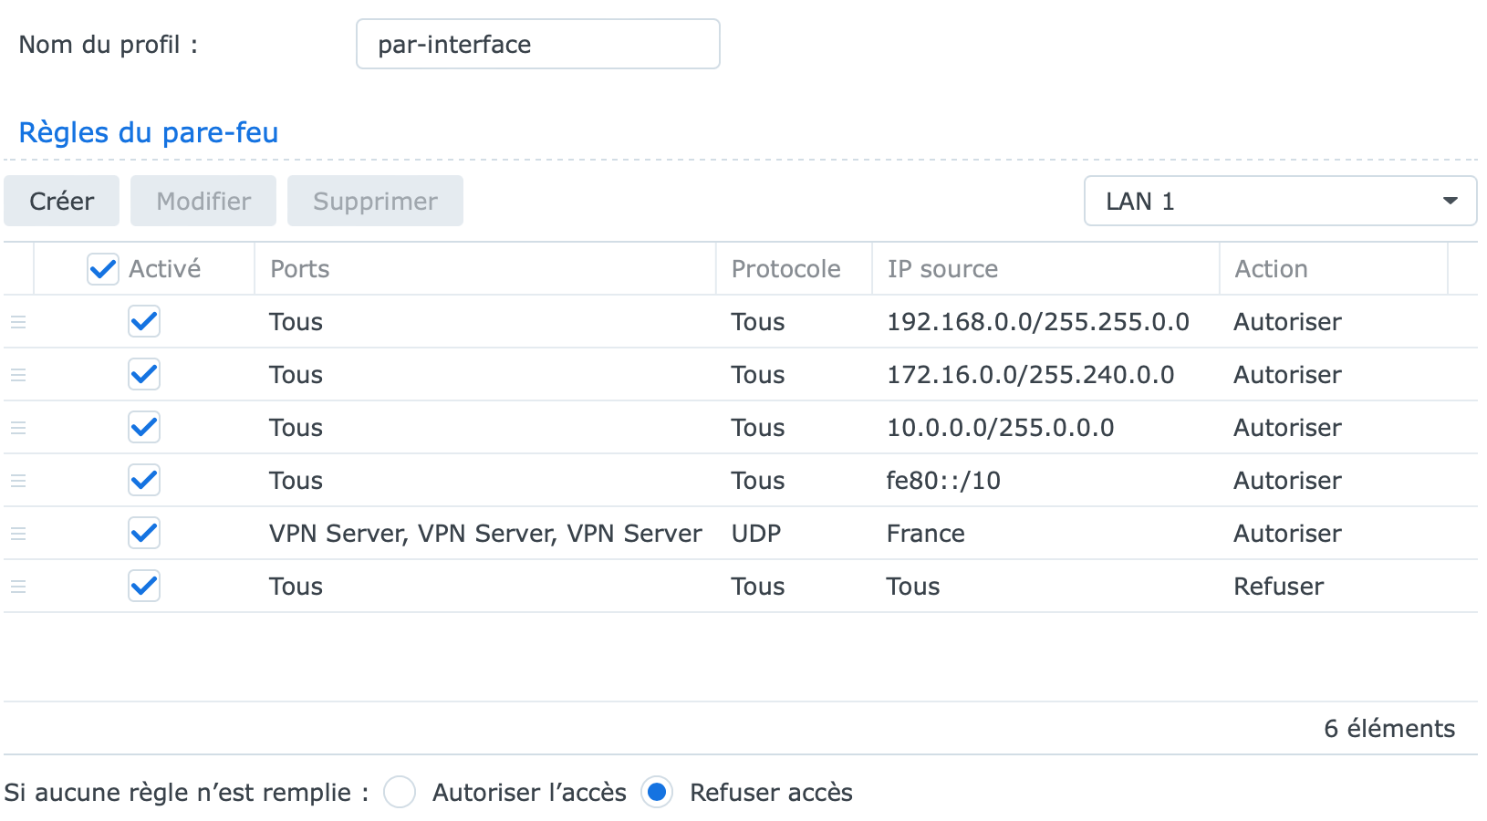Click drag handle of fe80::/10 rule

pyautogui.click(x=18, y=481)
